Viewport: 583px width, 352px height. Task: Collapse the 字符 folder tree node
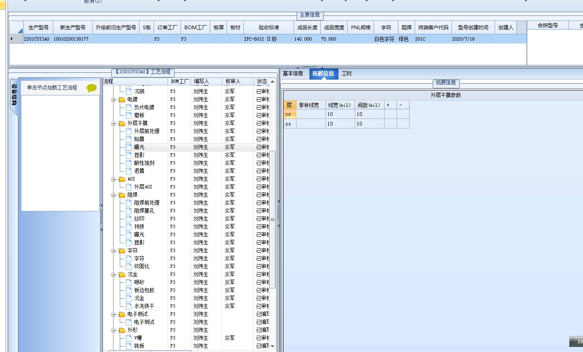pyautogui.click(x=114, y=251)
